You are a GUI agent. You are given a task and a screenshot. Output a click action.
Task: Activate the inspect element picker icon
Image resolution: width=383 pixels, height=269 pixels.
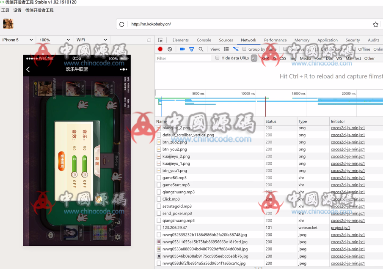(160, 40)
